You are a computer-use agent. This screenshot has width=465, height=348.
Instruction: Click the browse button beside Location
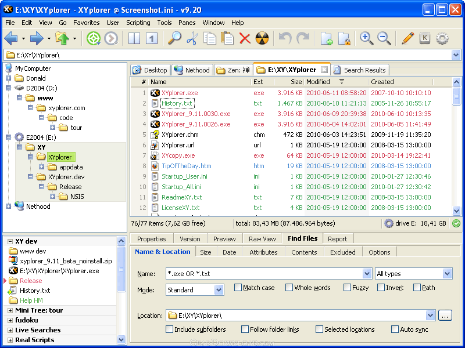[x=445, y=316]
